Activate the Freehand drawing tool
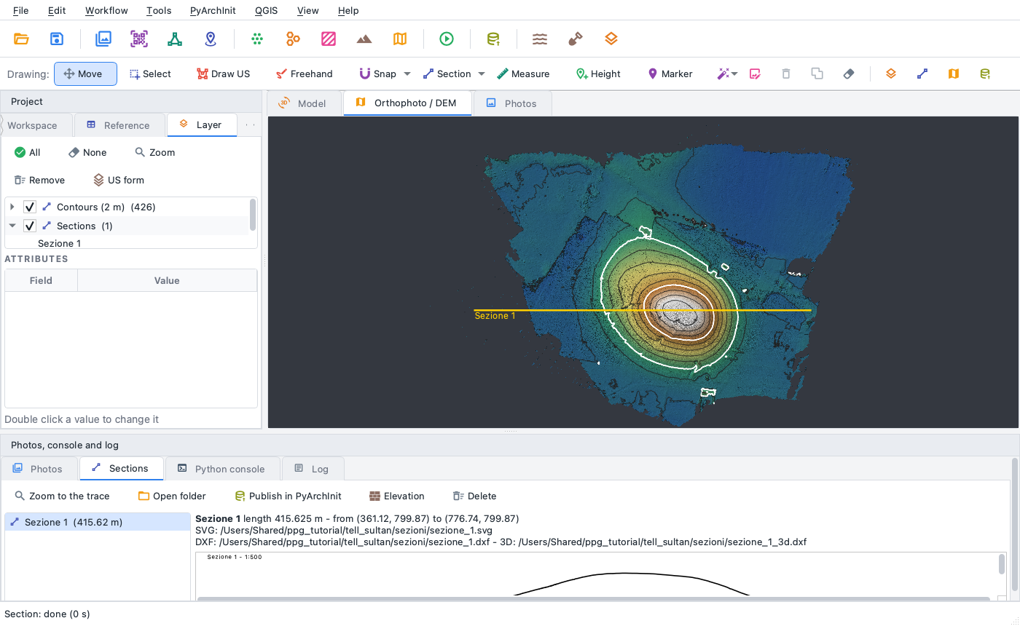The height and width of the screenshot is (626, 1020). pyautogui.click(x=304, y=74)
